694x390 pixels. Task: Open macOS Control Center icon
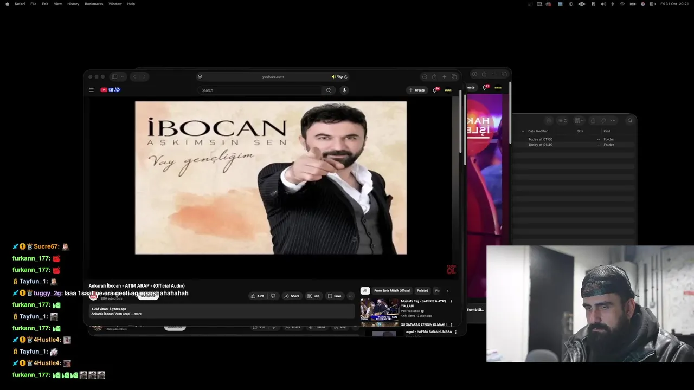[652, 4]
